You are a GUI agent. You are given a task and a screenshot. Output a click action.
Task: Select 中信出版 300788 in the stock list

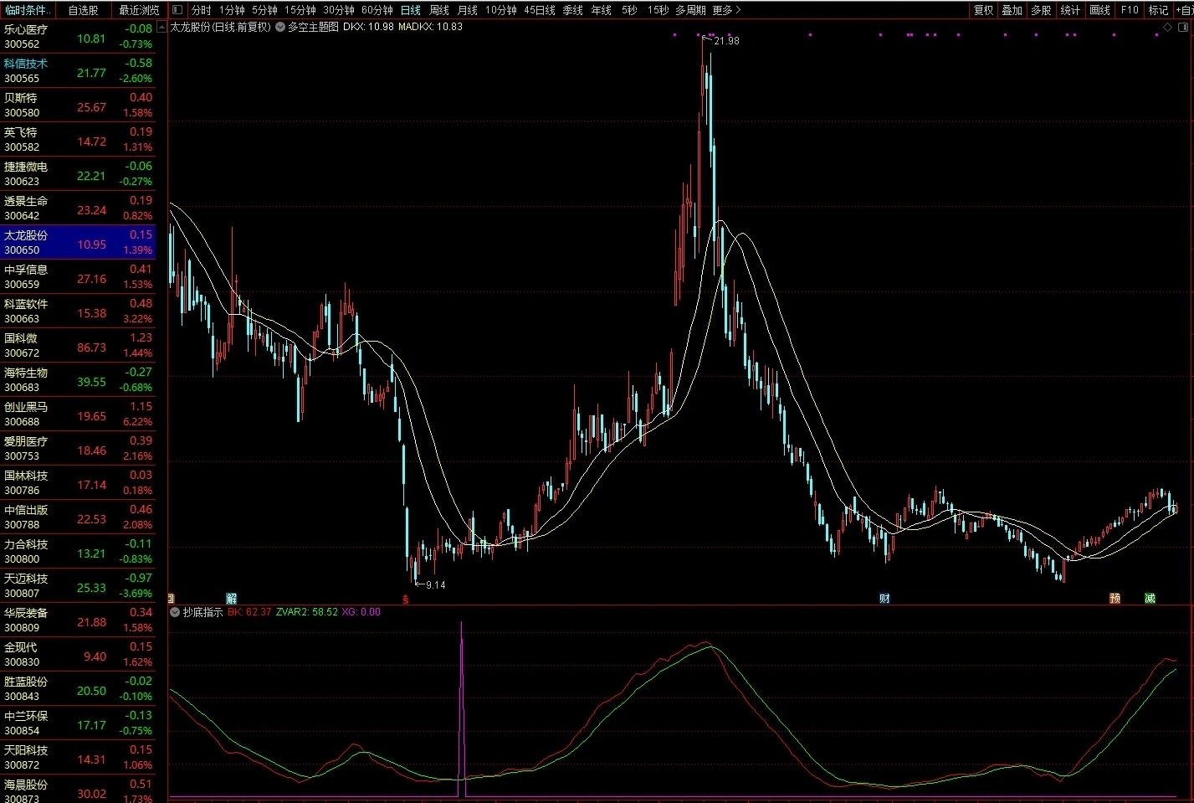(x=78, y=517)
